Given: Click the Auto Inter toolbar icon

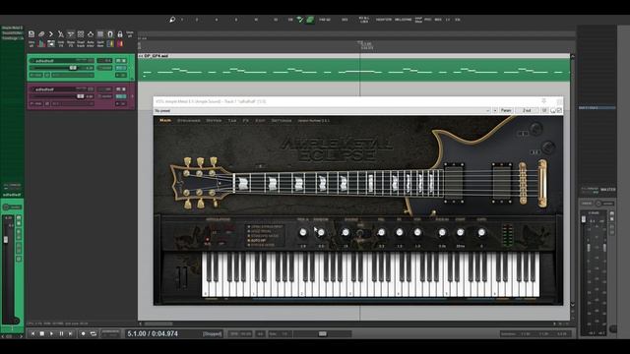Looking at the screenshot, I should pos(91,43).
